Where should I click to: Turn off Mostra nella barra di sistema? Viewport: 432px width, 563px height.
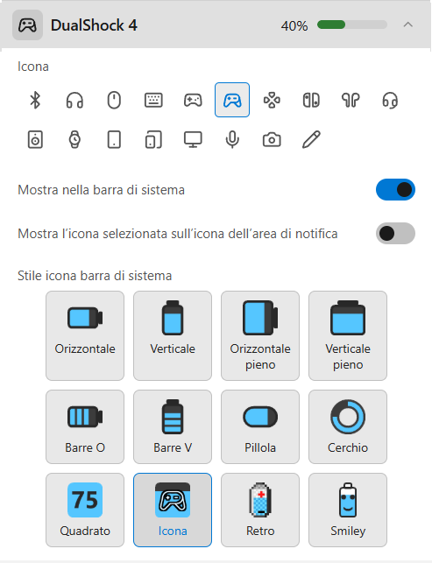click(395, 190)
